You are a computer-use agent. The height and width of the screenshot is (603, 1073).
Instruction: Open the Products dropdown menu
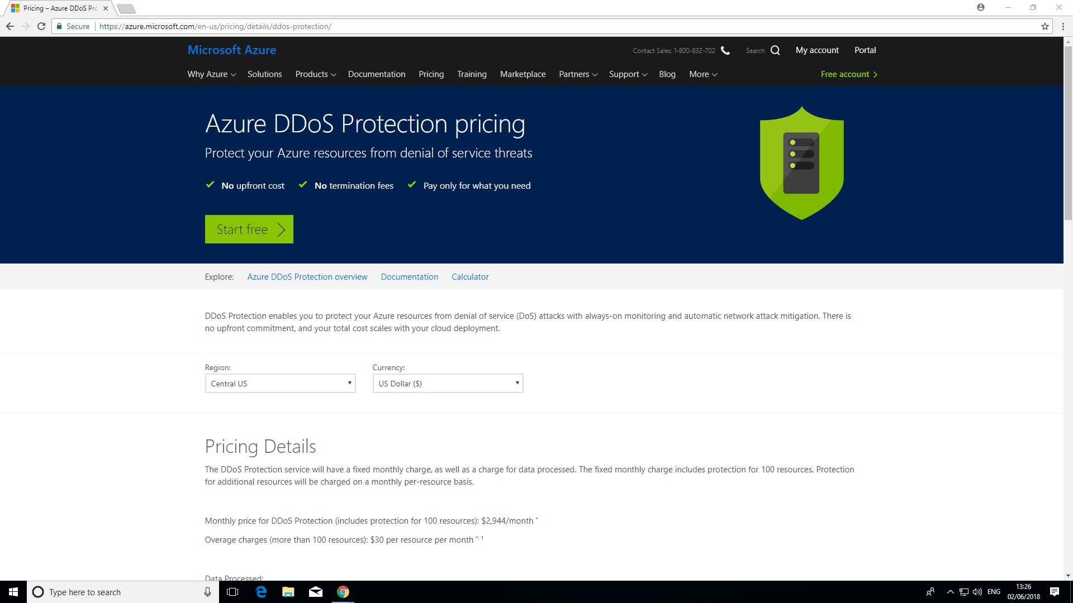[x=315, y=74]
